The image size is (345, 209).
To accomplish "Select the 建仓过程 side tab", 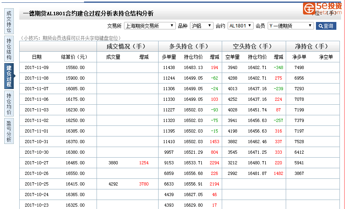I will (9, 76).
